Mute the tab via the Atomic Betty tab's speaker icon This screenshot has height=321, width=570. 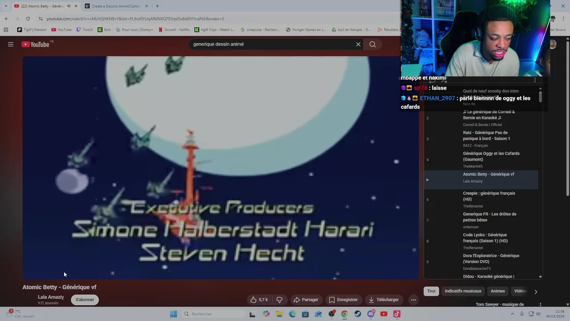pos(69,6)
